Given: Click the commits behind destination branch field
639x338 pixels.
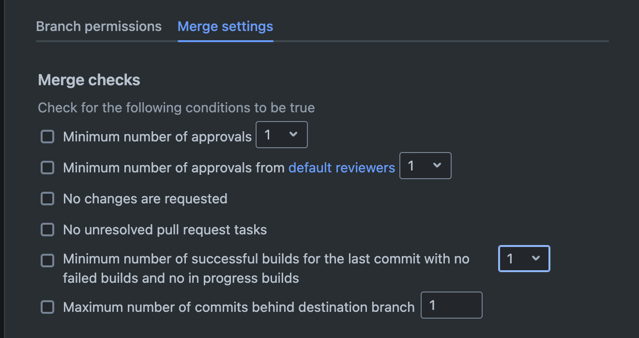Looking at the screenshot, I should [x=451, y=305].
